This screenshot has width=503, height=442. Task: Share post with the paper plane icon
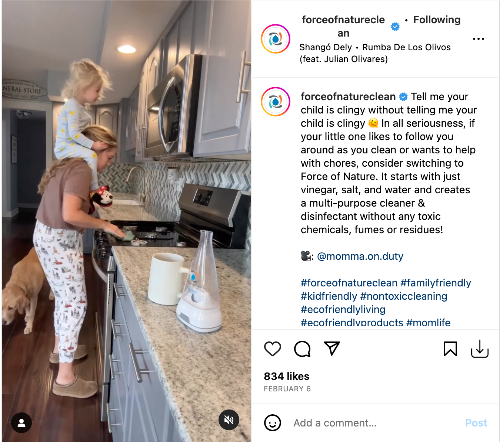tap(332, 348)
